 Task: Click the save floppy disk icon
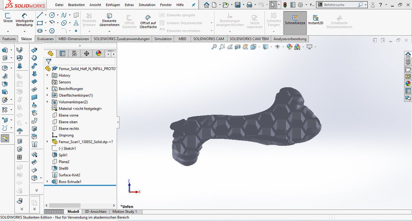click(237, 5)
